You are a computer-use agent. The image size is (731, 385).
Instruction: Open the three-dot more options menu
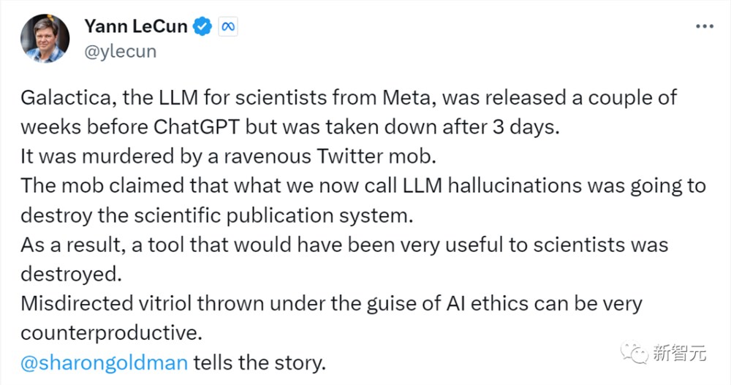pos(704,26)
